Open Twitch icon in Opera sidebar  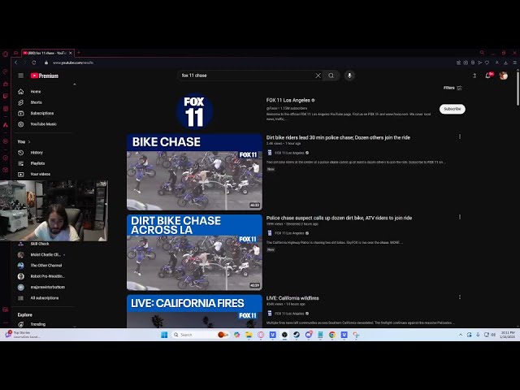(x=6, y=96)
